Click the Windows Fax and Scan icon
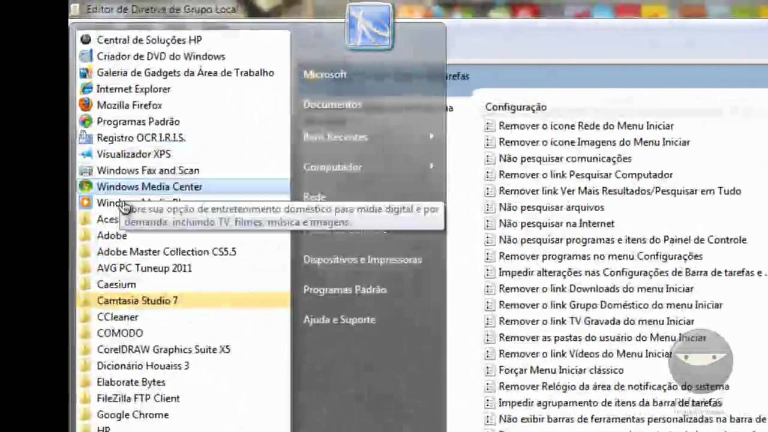 point(86,170)
